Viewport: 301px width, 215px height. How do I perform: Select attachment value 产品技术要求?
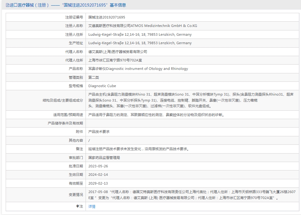pos(99,132)
